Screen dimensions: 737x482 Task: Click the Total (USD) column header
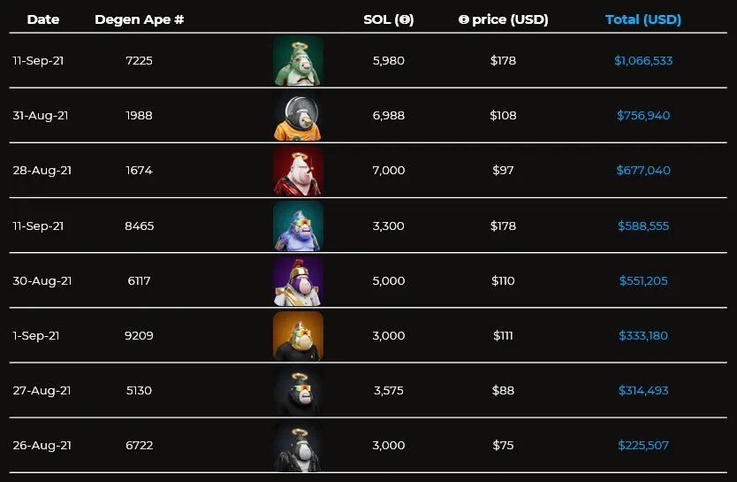click(643, 19)
